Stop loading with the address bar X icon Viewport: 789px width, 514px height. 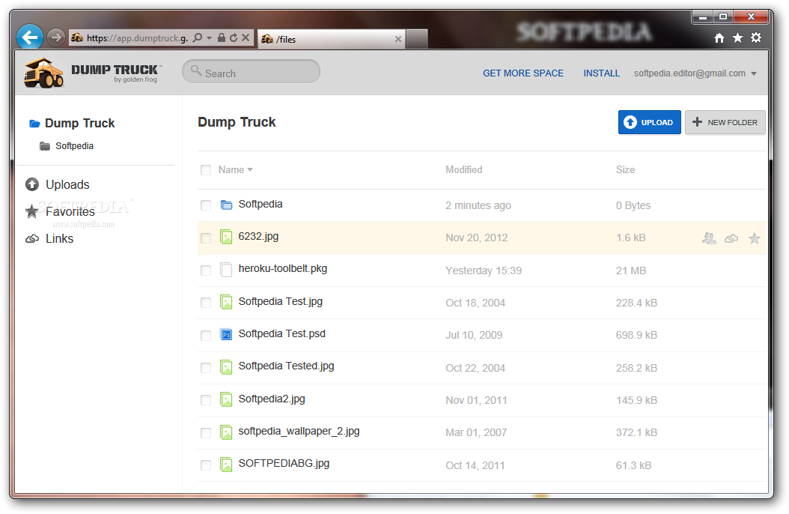point(246,37)
